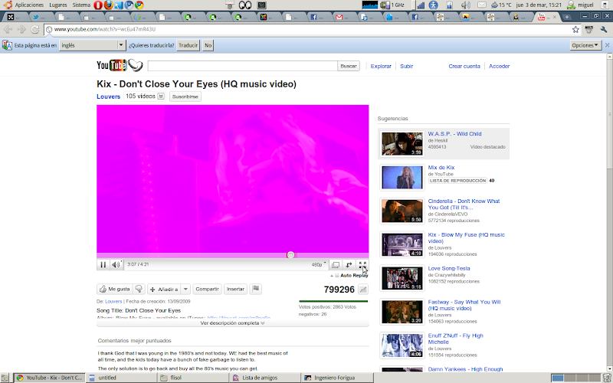
Task: Open the Crear cuenta link
Action: [x=464, y=67]
